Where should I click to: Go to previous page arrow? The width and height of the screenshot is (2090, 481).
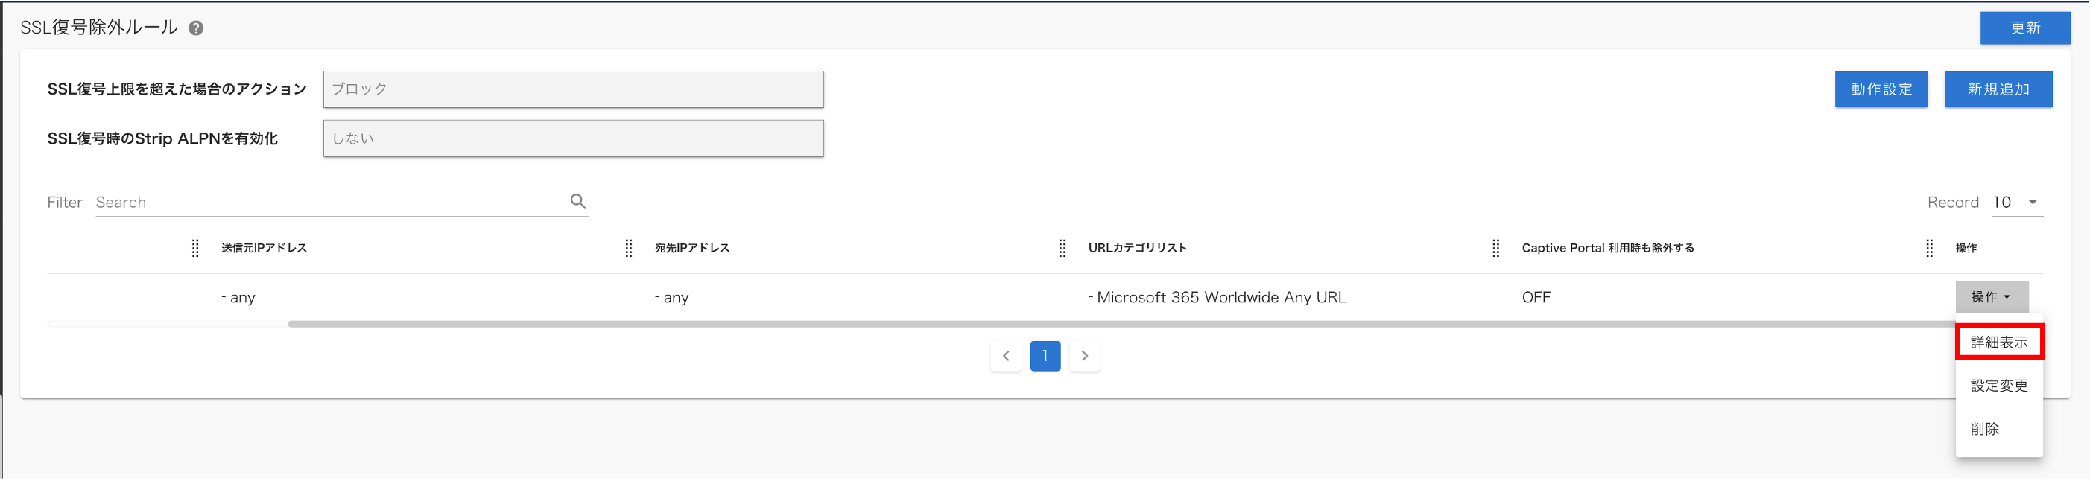click(1005, 356)
